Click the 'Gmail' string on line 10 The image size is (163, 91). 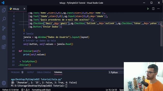tap(49, 23)
